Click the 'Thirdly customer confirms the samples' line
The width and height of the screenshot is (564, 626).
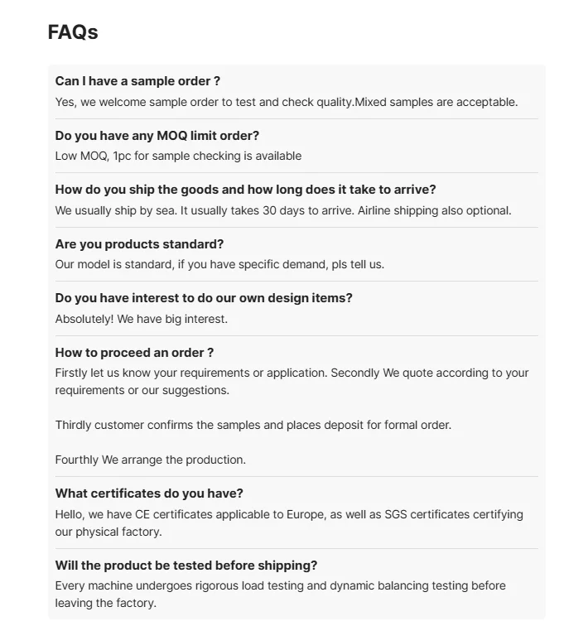[x=253, y=425]
